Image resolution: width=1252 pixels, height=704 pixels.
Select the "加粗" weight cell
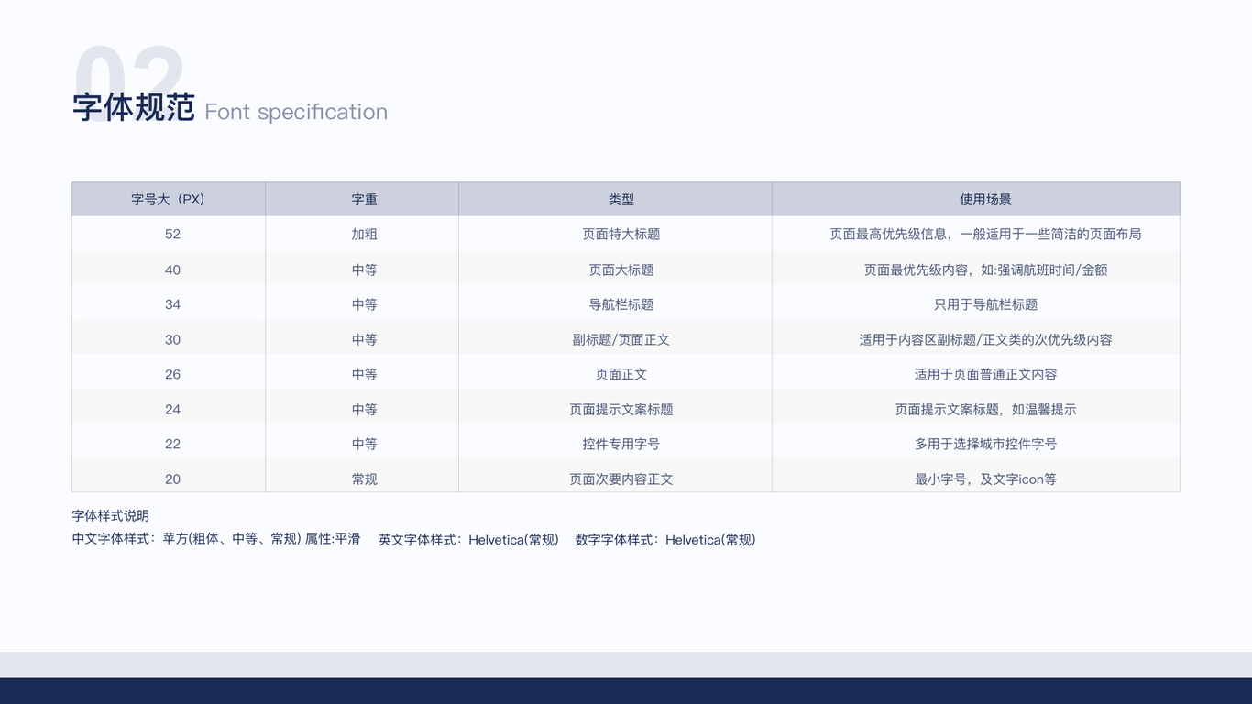pos(365,234)
